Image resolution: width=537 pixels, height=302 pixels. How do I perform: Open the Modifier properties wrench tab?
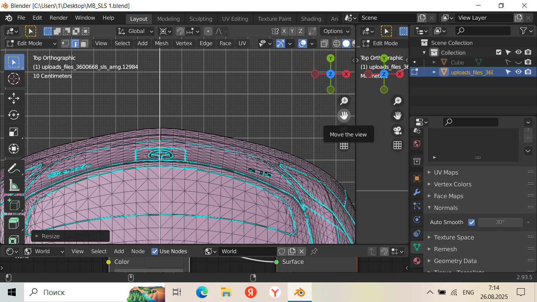[417, 192]
